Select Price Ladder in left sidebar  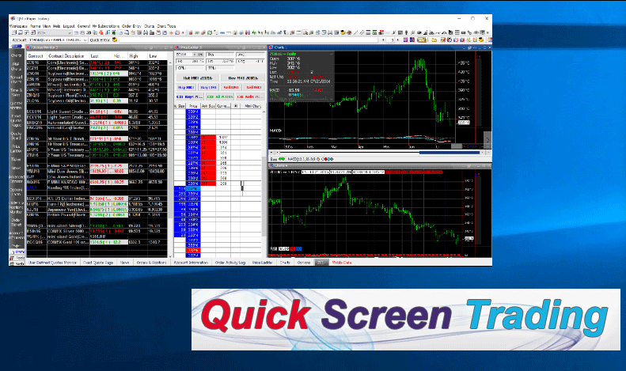point(16,149)
